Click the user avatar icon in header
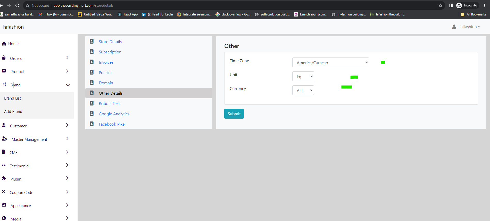 pyautogui.click(x=454, y=27)
